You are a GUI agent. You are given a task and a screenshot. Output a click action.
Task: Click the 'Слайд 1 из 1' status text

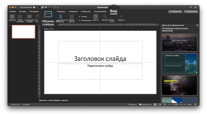(x=15, y=105)
